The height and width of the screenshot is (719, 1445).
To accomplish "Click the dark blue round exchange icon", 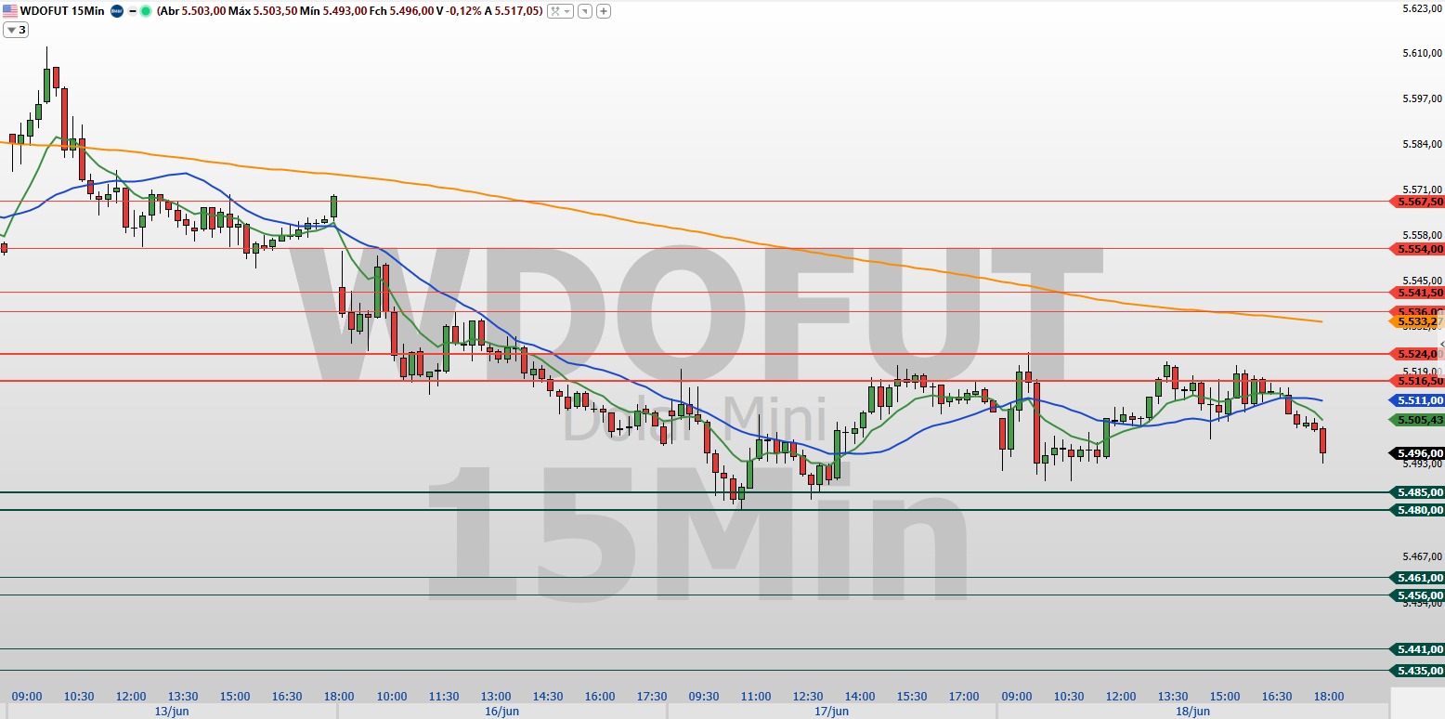I will [115, 11].
